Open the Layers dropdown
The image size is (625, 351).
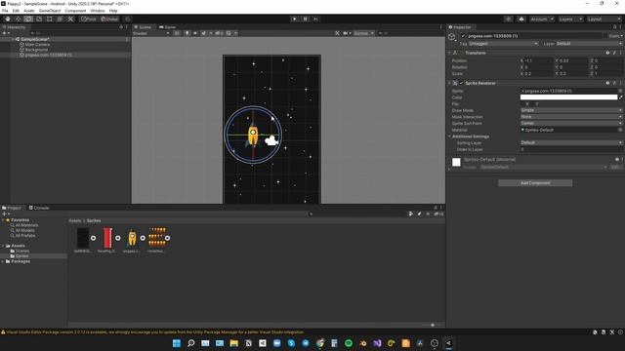[x=570, y=19]
